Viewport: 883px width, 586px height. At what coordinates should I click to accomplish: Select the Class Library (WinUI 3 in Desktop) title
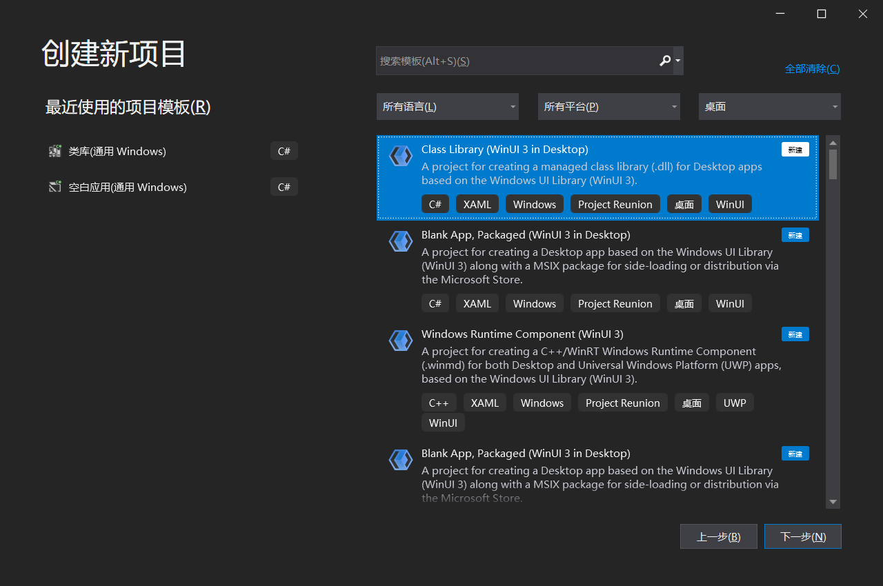tap(505, 149)
